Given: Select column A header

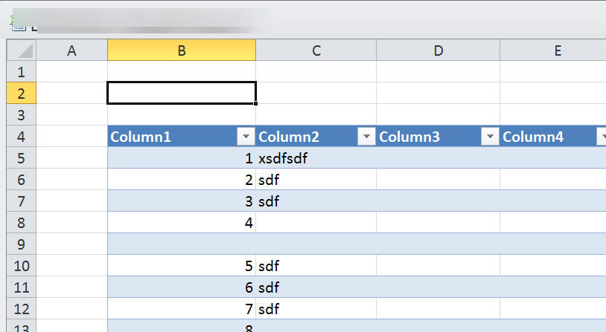Looking at the screenshot, I should point(71,51).
